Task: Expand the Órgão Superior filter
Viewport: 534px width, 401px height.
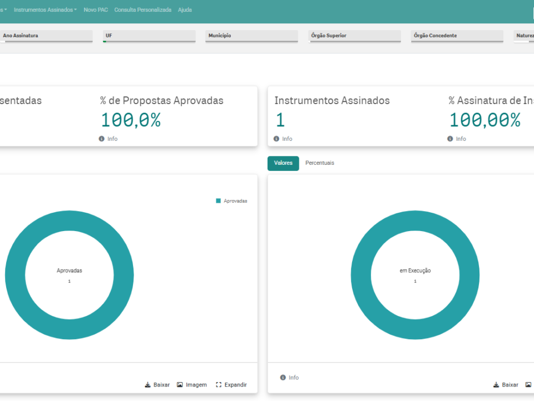Action: pyautogui.click(x=354, y=36)
